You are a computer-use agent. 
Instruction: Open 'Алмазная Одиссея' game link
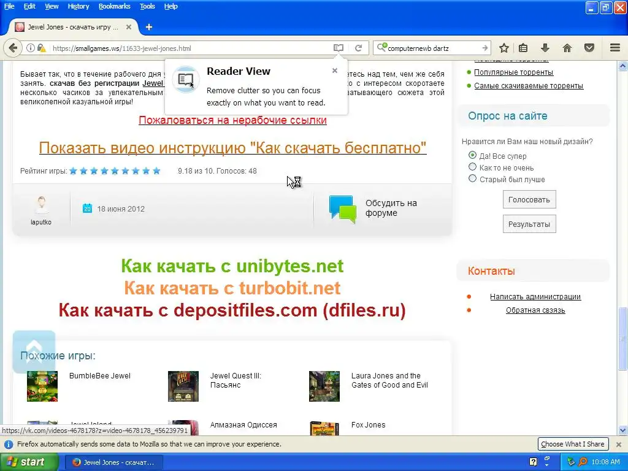[x=243, y=425]
